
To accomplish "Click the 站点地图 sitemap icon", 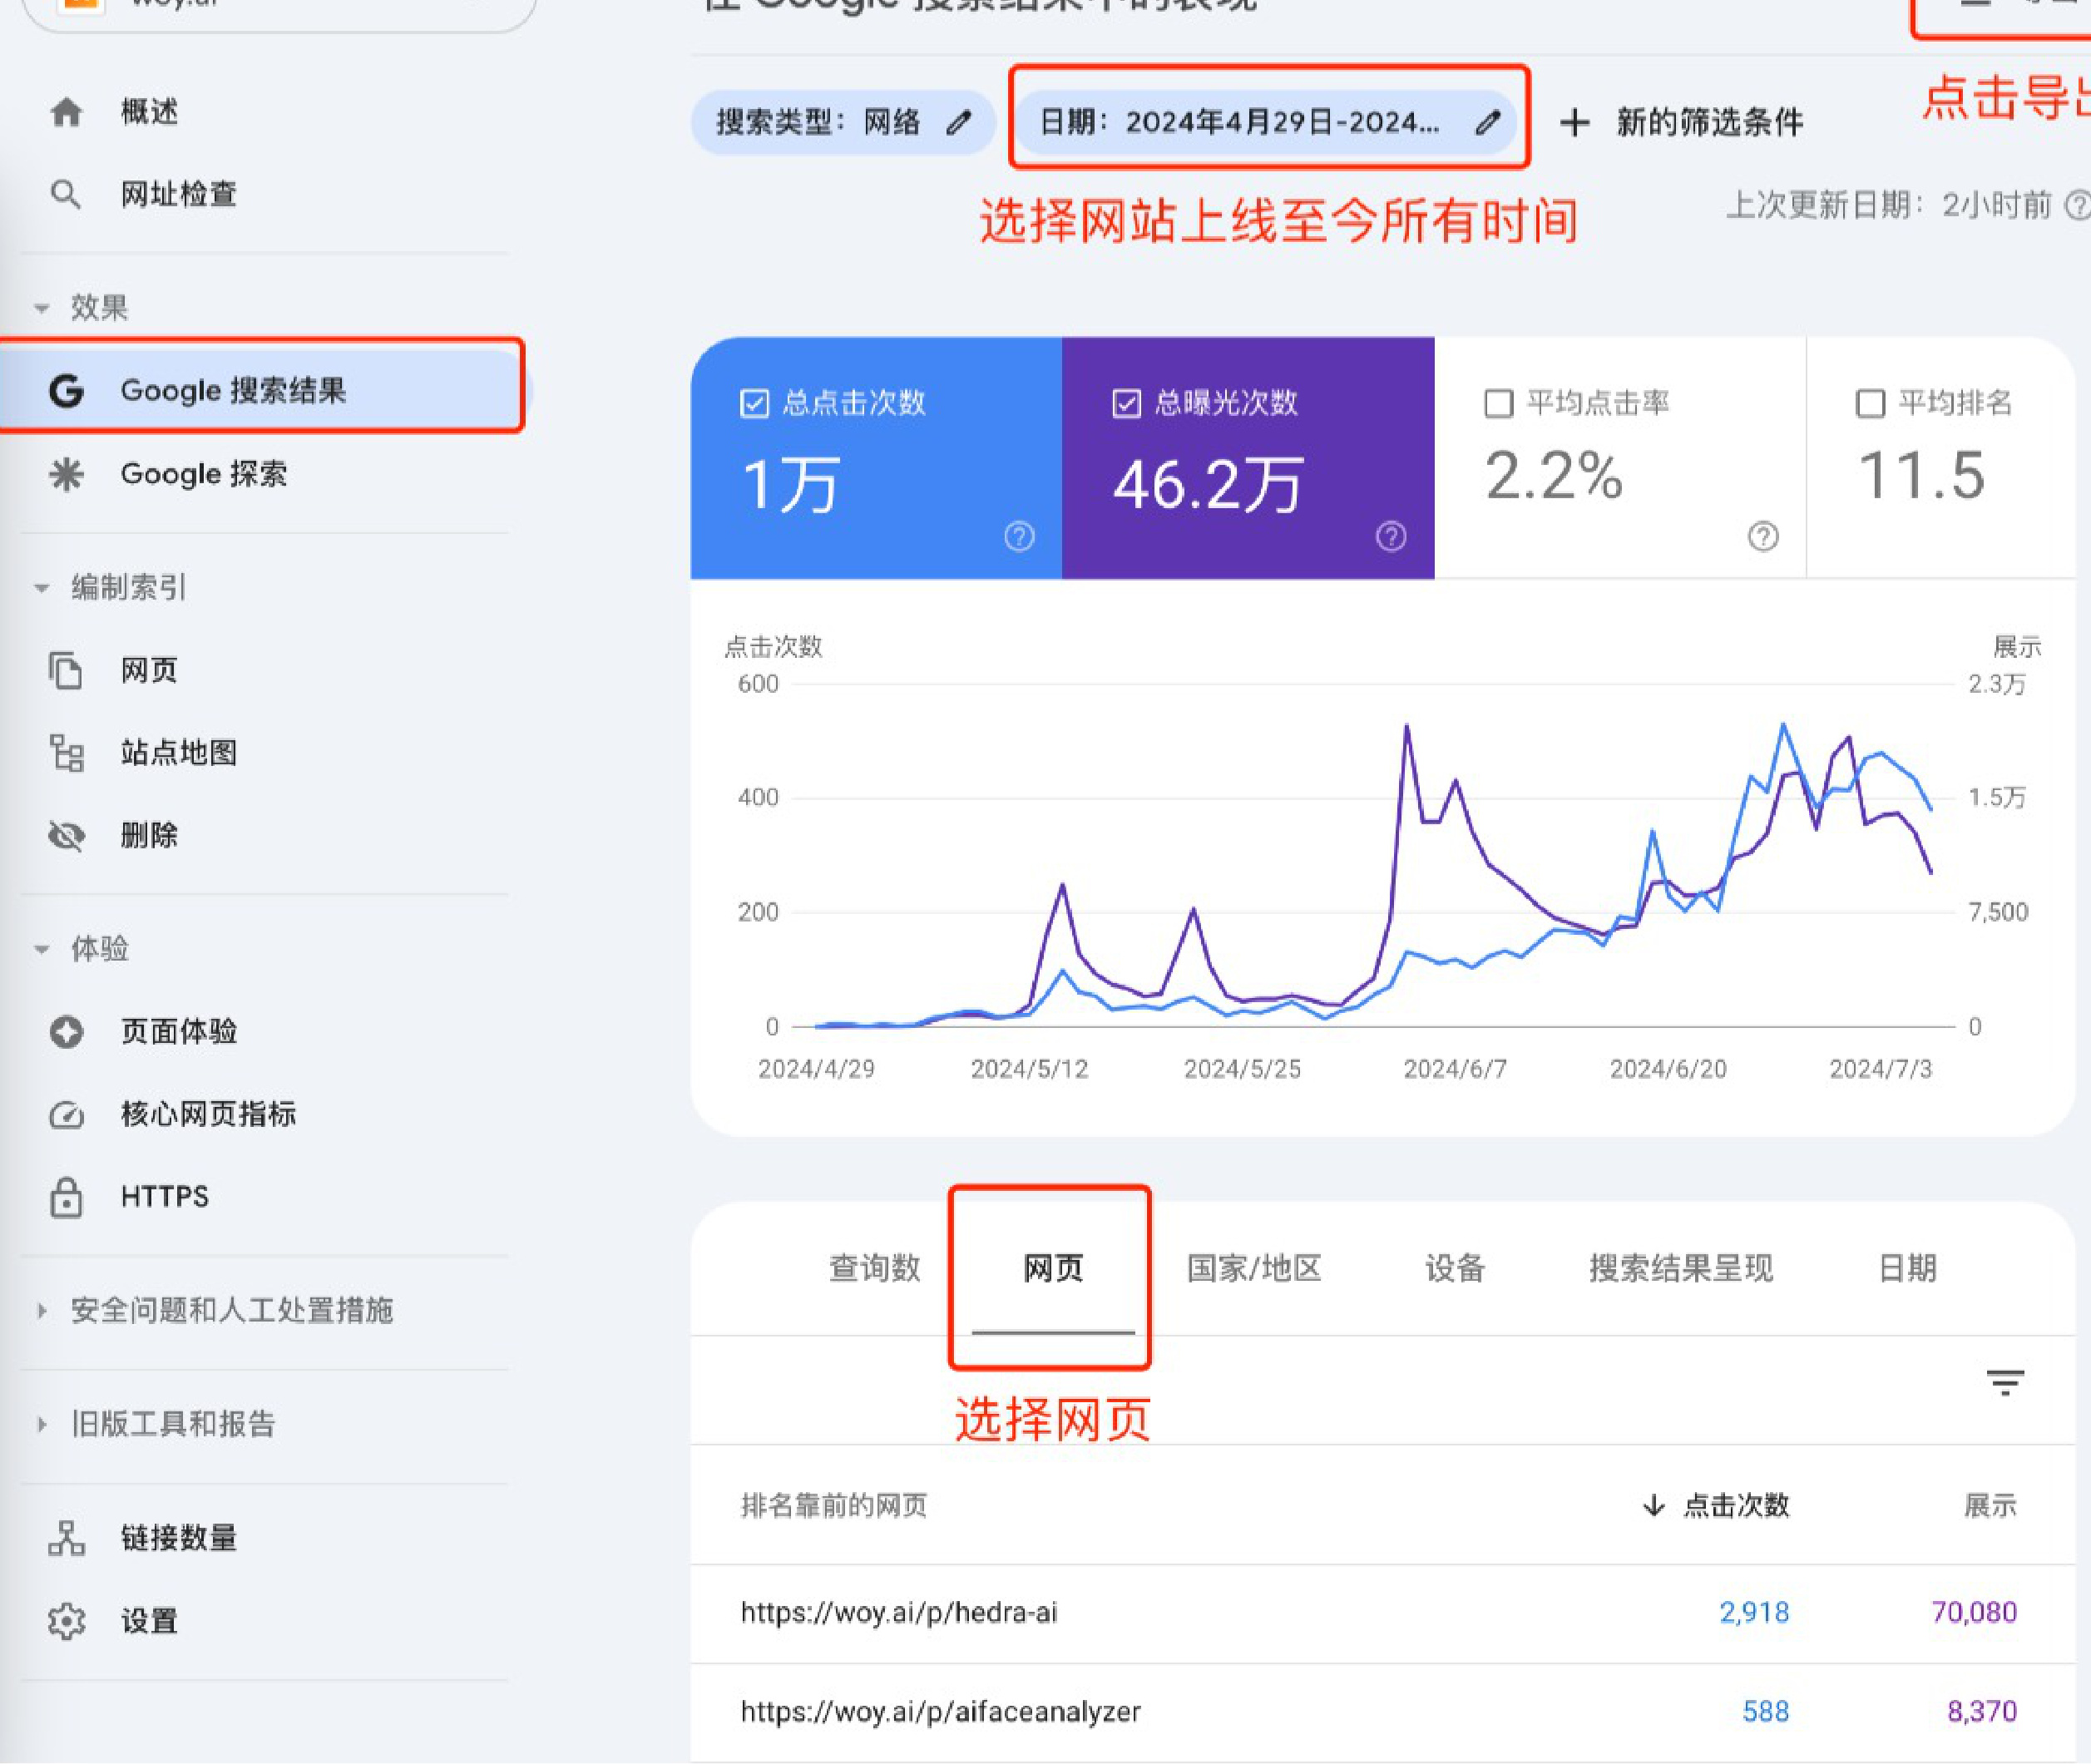I will (x=66, y=753).
